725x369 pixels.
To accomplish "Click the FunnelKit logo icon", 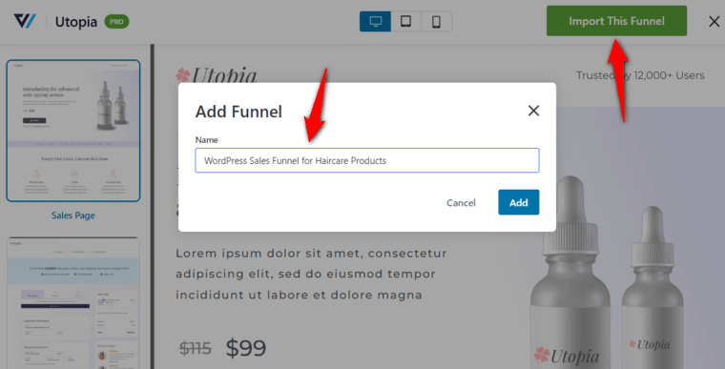I will pyautogui.click(x=25, y=21).
